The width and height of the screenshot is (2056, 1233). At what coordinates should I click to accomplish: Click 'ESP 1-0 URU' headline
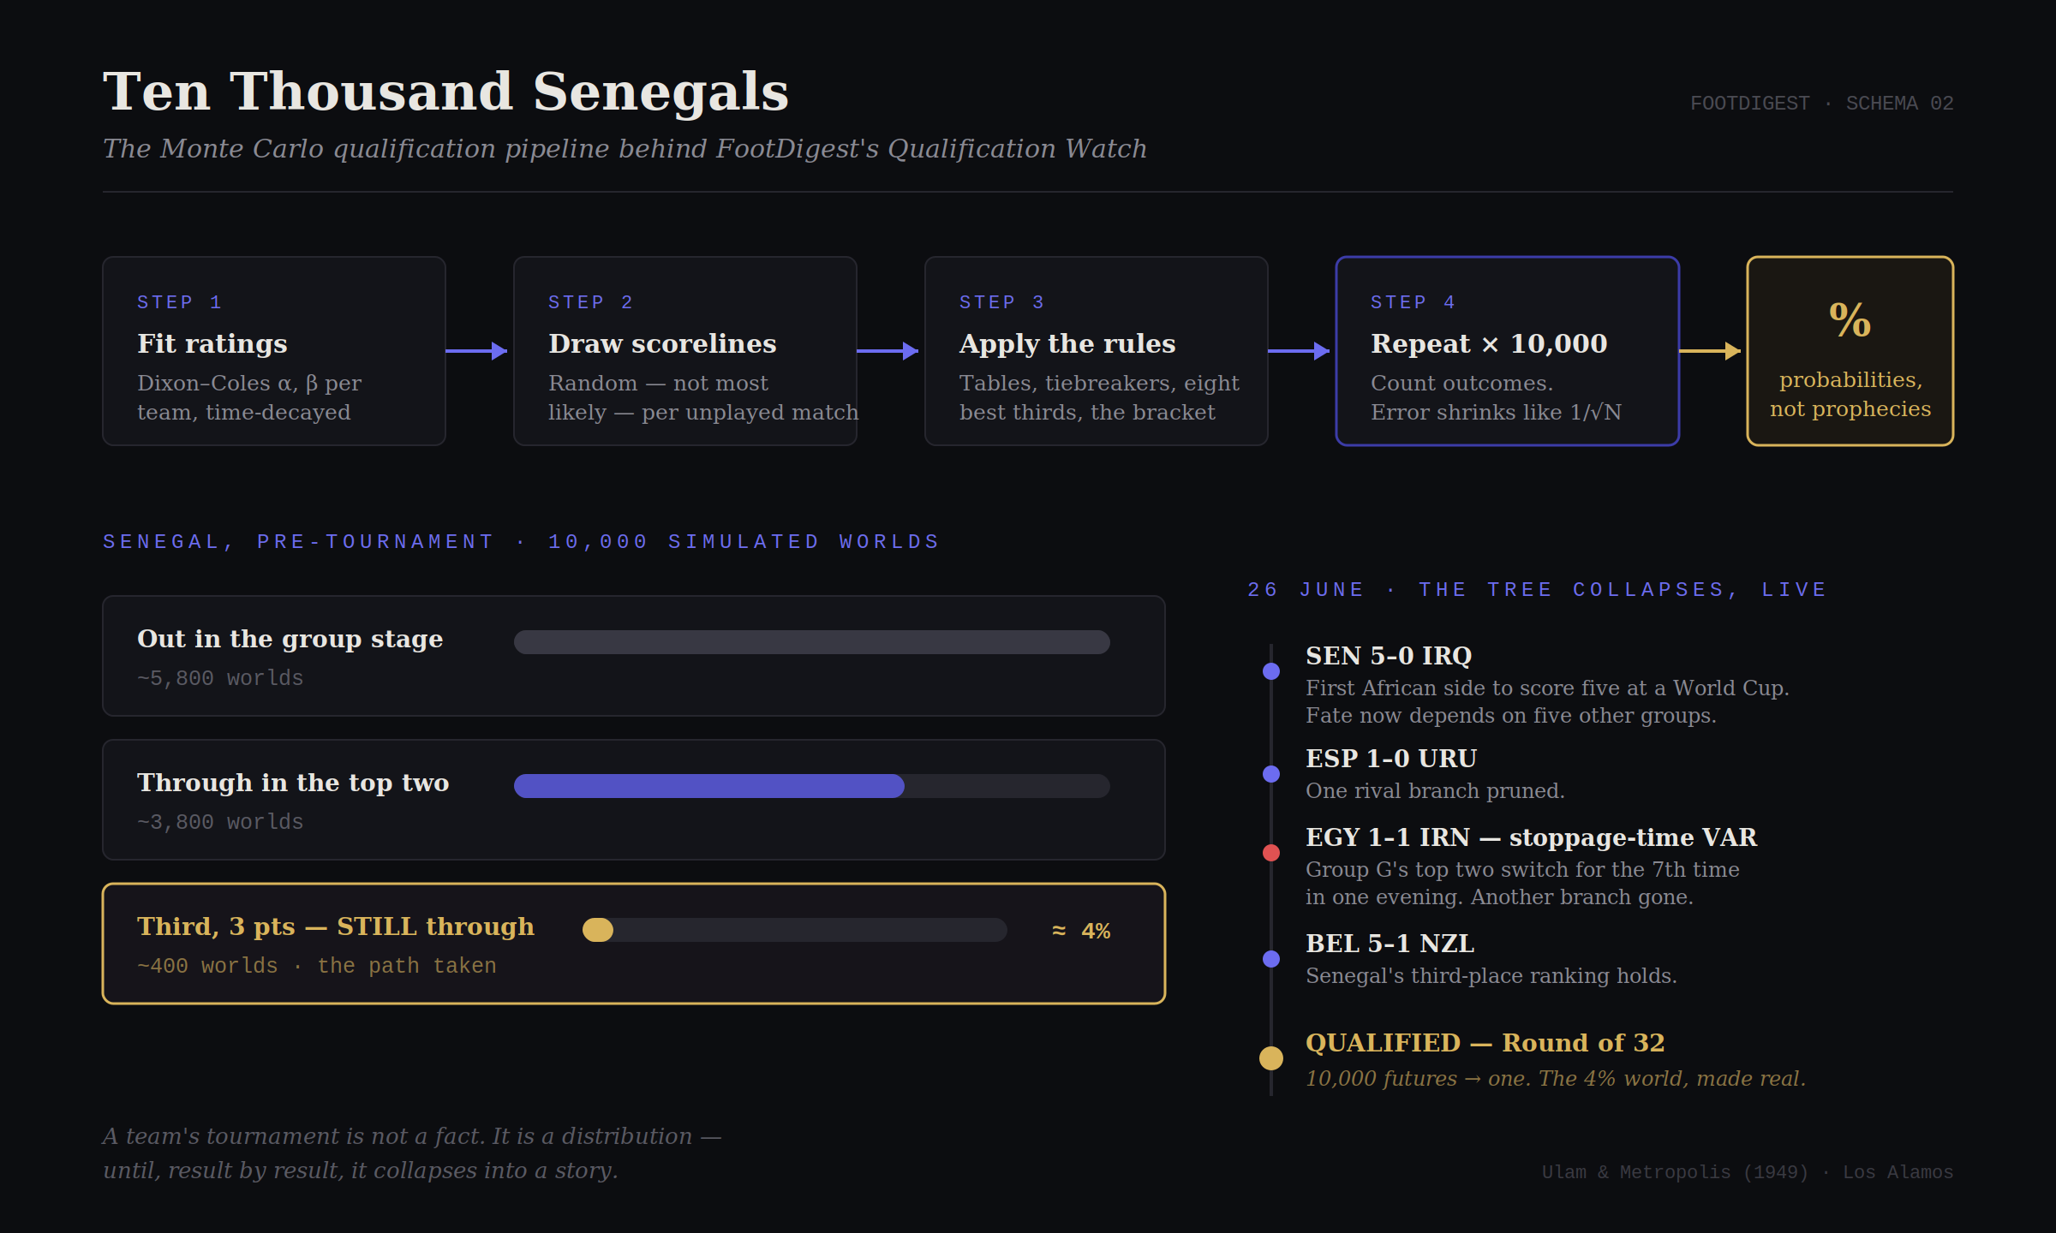coord(1391,759)
